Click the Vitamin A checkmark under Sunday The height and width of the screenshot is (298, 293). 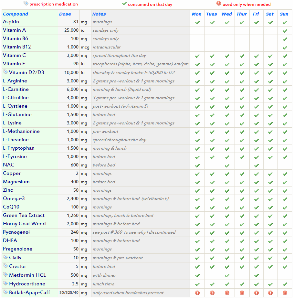(x=285, y=31)
